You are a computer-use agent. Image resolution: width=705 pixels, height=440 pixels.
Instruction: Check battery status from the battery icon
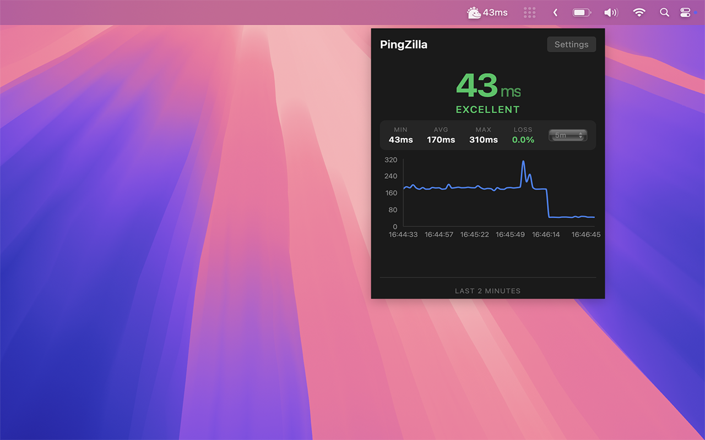click(582, 12)
